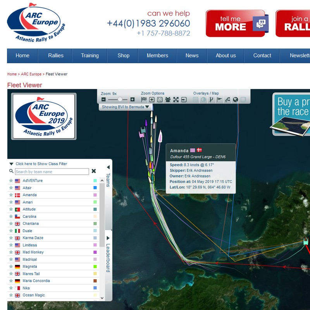Screen dimensions: 310x310
Task: Click the zoom in plus button
Action: click(x=133, y=100)
